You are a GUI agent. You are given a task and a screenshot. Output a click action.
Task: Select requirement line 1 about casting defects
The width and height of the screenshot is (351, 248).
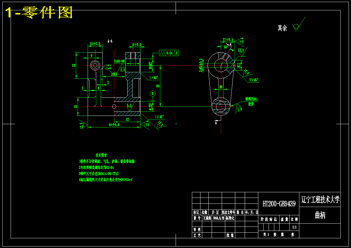pyautogui.click(x=107, y=161)
